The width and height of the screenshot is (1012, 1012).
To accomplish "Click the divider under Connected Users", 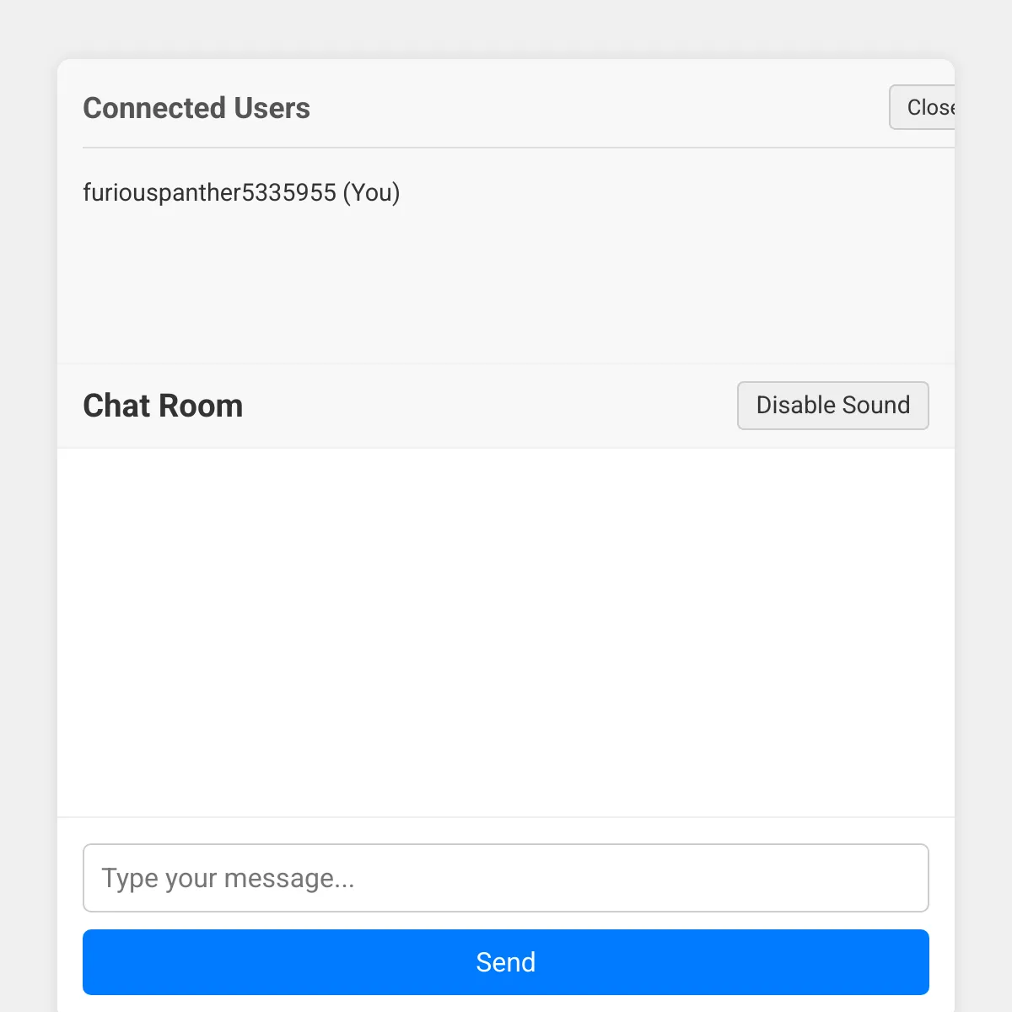I will [x=519, y=148].
